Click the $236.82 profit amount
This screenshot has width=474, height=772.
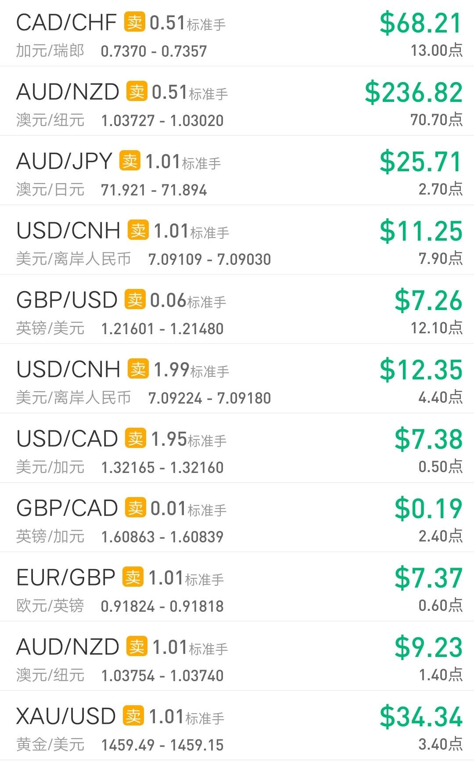tap(414, 93)
